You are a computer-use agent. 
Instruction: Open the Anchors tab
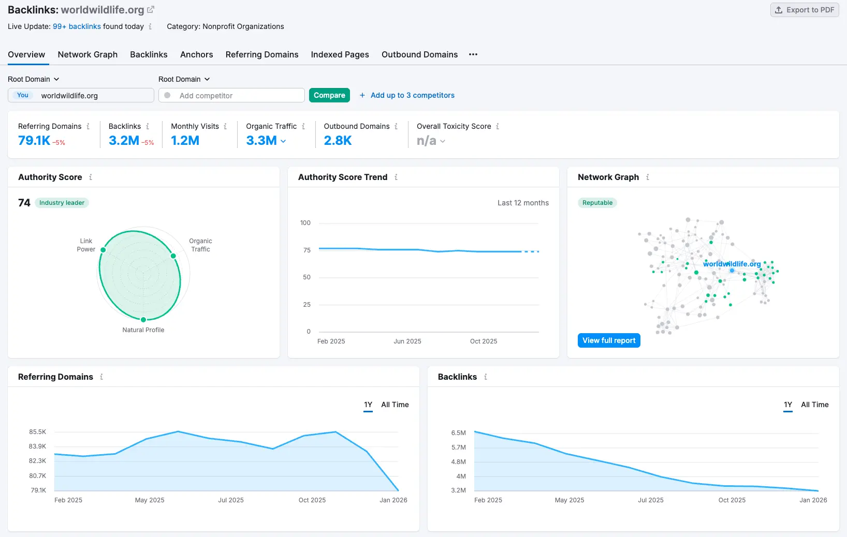[196, 54]
